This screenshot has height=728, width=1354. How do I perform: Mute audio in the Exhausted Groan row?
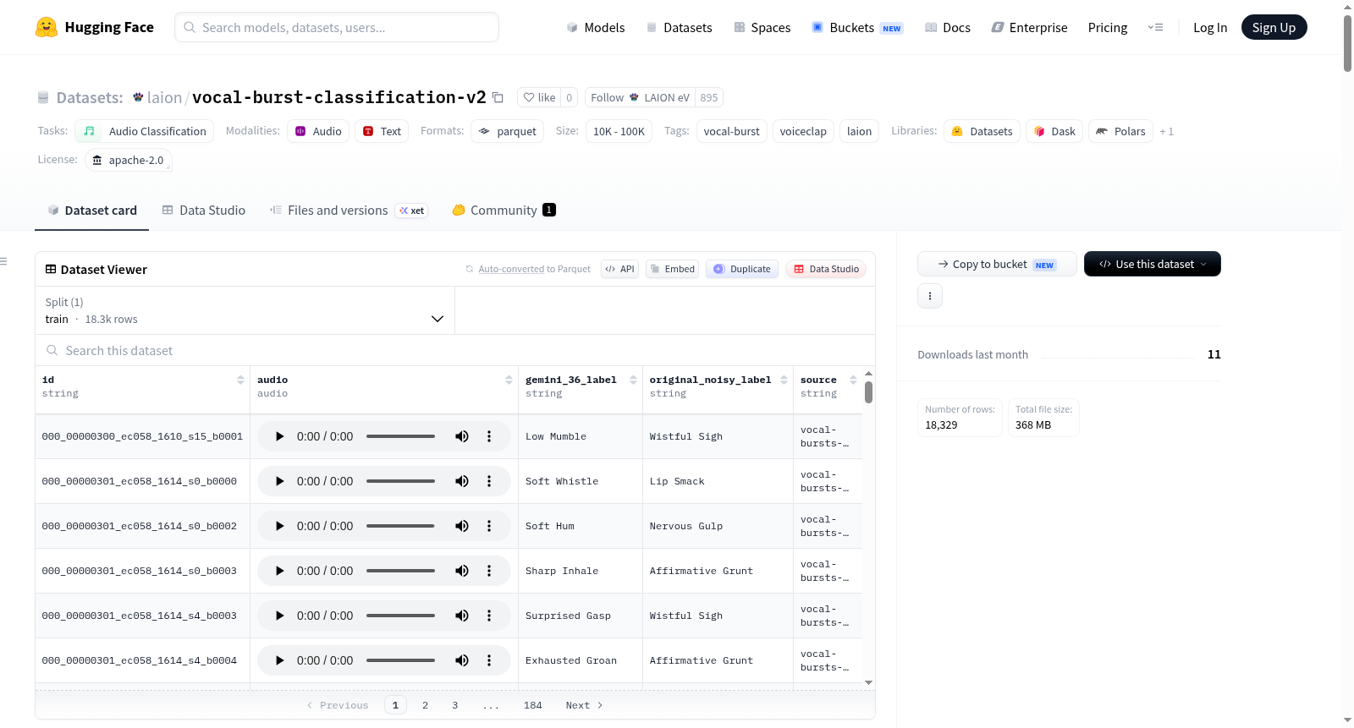462,660
